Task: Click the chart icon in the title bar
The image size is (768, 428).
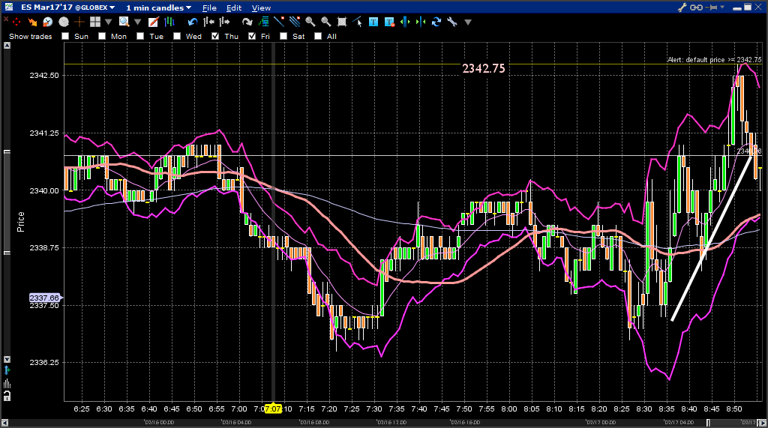Action: (9, 7)
